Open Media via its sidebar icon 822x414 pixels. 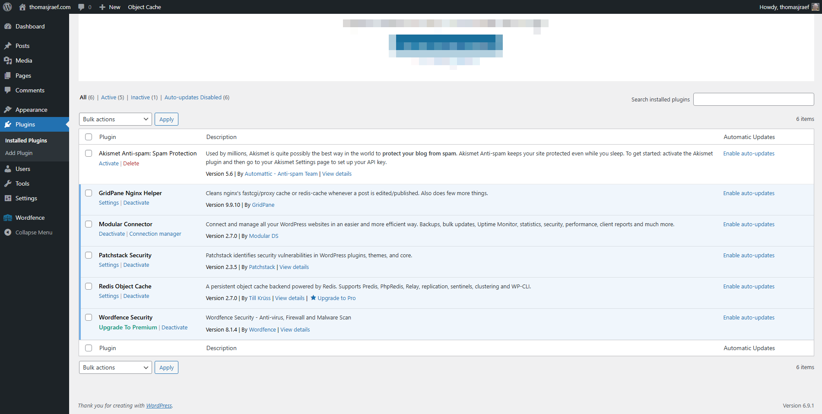coord(8,60)
